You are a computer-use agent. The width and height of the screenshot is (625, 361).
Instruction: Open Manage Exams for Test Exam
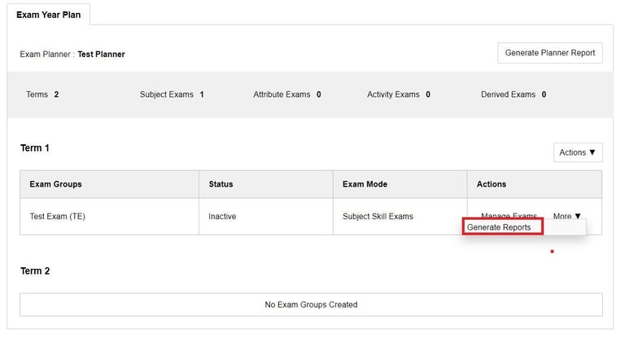click(509, 216)
